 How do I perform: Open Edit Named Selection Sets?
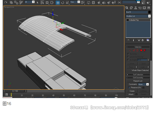tap(119, 3)
